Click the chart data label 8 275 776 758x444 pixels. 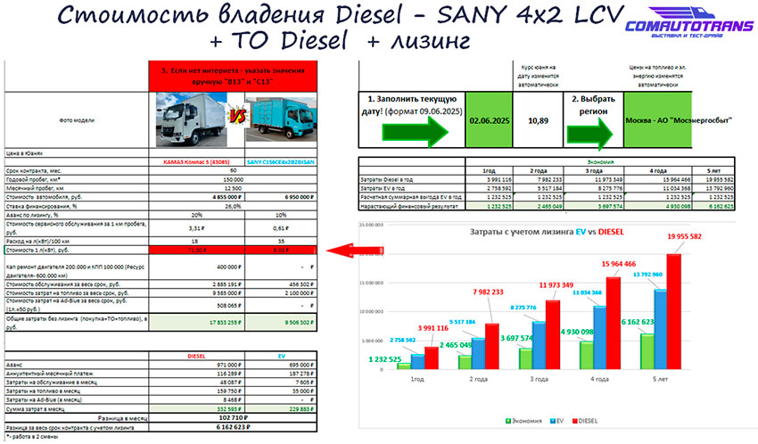pos(523,308)
